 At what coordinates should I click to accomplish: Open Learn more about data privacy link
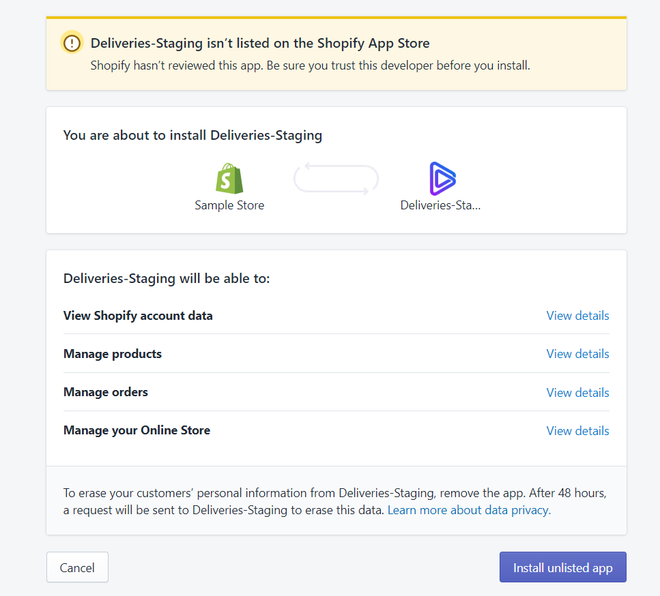click(469, 510)
